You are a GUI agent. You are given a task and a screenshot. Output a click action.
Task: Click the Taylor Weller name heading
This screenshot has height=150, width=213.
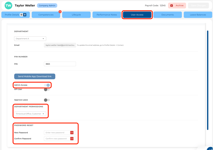(x=25, y=5)
